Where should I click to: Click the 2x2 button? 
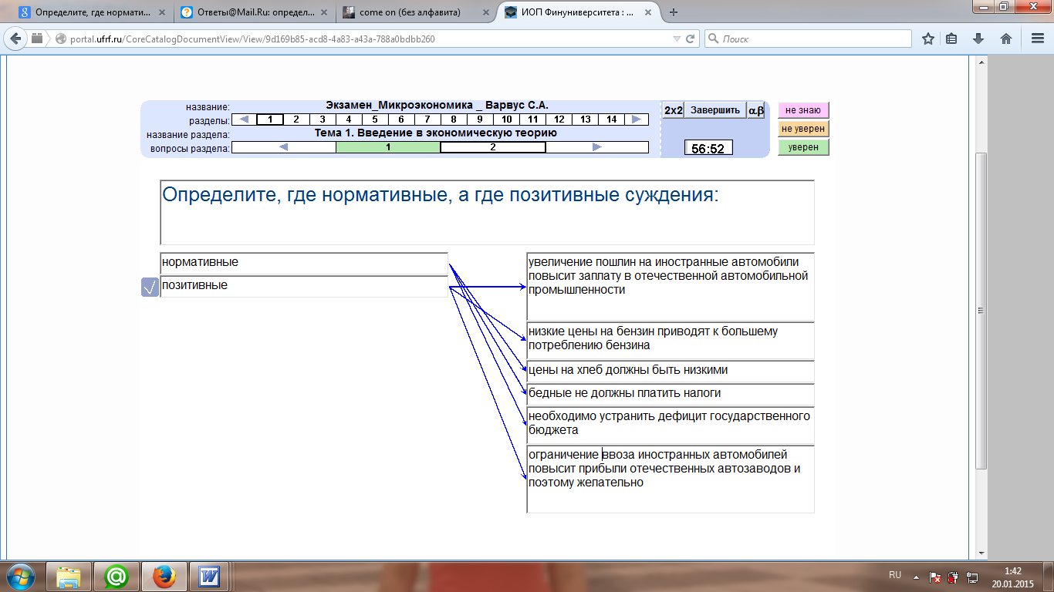[x=674, y=110]
